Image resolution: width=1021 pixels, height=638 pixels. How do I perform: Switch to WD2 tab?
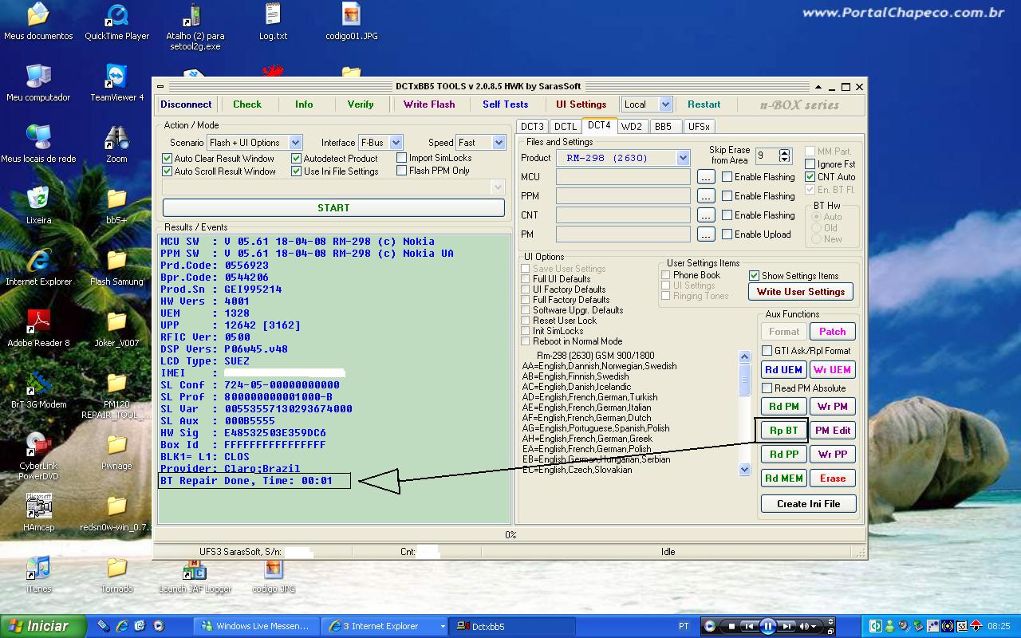click(632, 127)
